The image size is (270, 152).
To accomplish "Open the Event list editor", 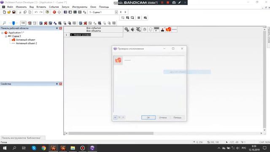I will point(80,12).
